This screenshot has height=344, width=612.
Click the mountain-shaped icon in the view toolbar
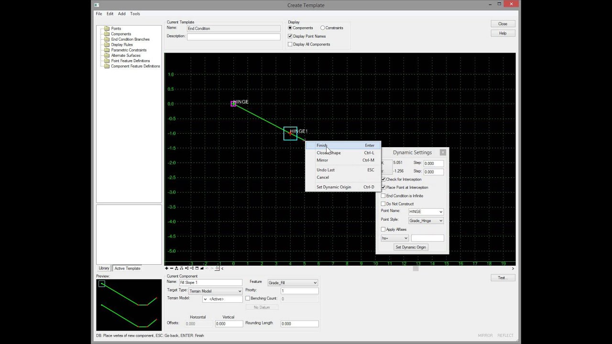[x=202, y=269]
